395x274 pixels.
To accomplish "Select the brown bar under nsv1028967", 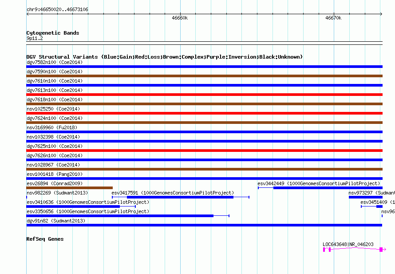I will pos(204,169).
